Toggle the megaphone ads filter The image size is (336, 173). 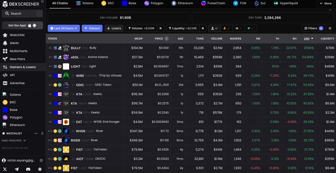(239, 28)
